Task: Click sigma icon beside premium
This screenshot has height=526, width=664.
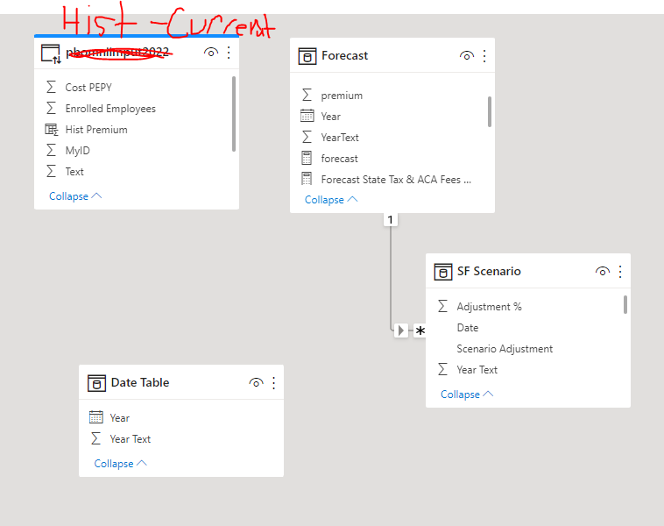Action: 307,95
